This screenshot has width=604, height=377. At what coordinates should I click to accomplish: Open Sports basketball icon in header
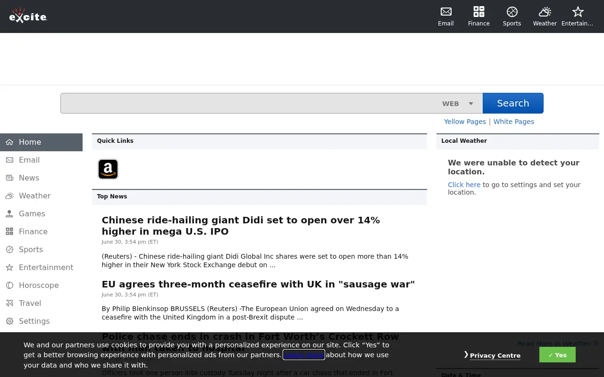pyautogui.click(x=512, y=12)
